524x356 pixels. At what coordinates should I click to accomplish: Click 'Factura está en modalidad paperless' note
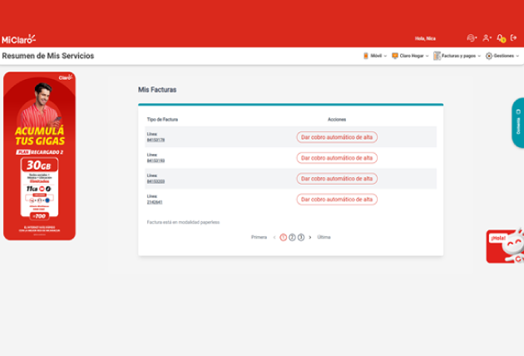click(183, 222)
